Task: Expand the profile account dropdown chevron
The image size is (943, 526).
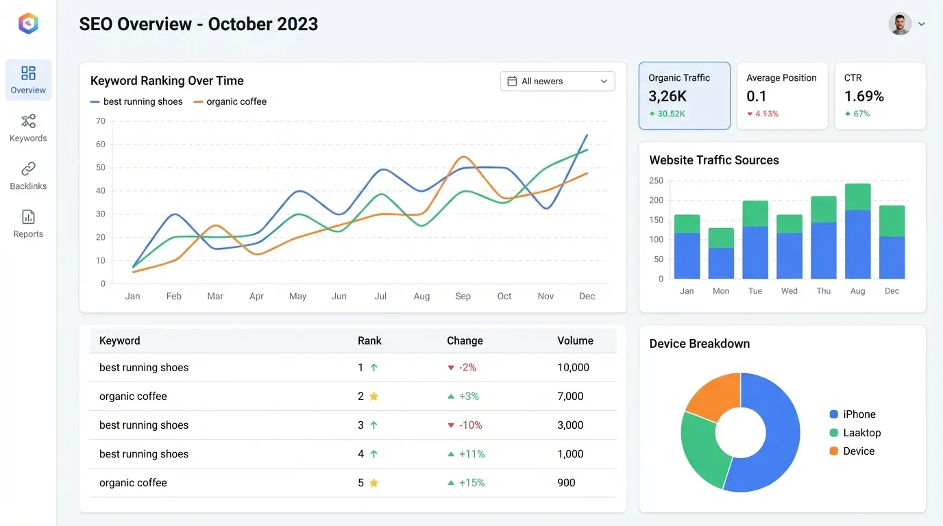Action: tap(922, 23)
